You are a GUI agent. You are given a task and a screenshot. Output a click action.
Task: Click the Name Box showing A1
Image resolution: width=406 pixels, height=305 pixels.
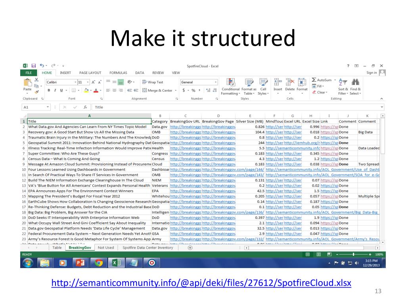tap(36, 107)
